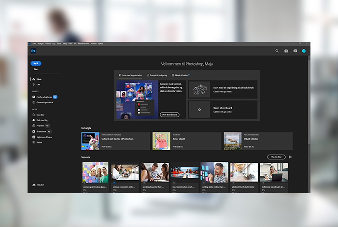Open serious-coworkers PSD recent file thumbnail
Image resolution: width=338 pixels, height=227 pixels.
click(x=125, y=172)
